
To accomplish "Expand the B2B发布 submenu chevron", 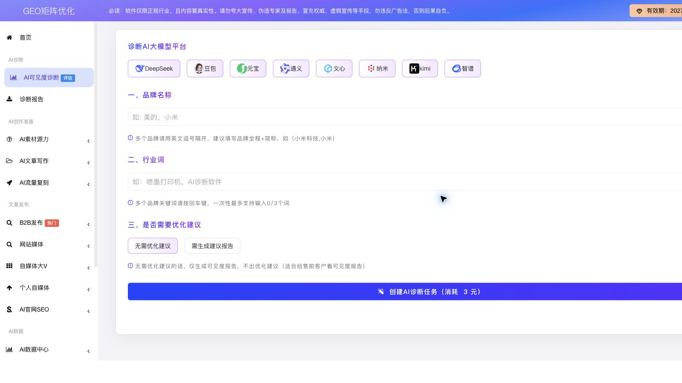I will click(x=88, y=224).
